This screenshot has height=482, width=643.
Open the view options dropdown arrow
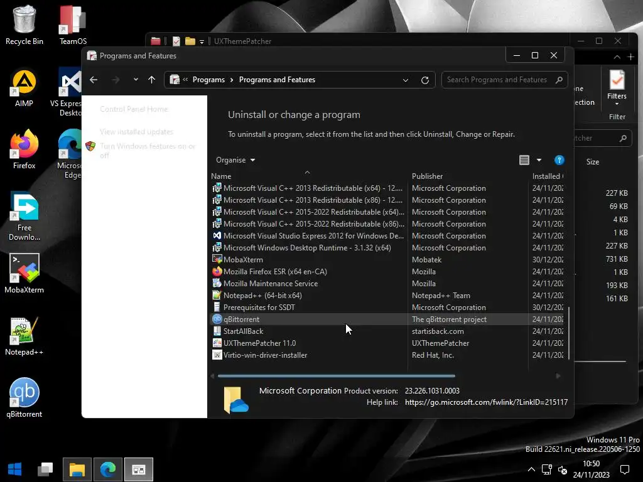click(x=539, y=160)
